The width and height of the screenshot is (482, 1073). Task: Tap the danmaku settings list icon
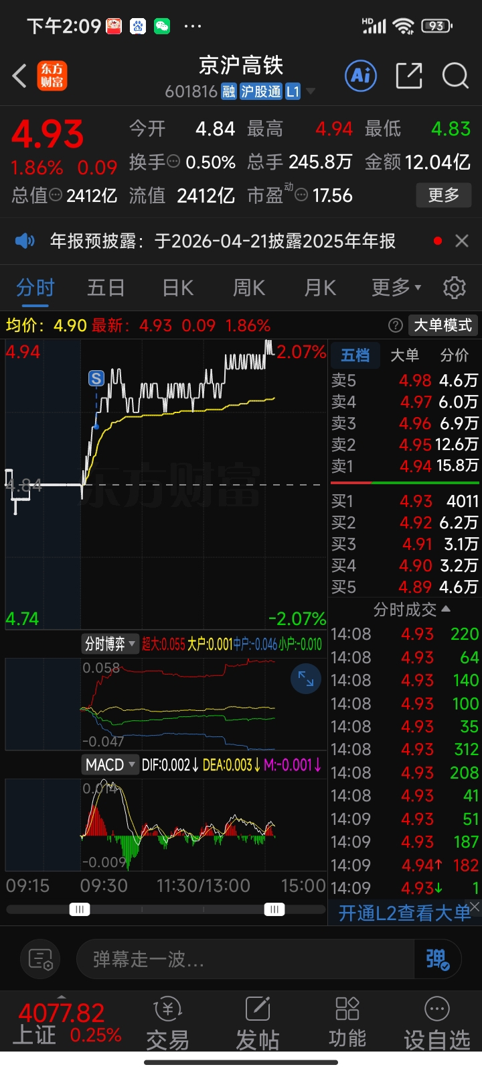pos(40,960)
